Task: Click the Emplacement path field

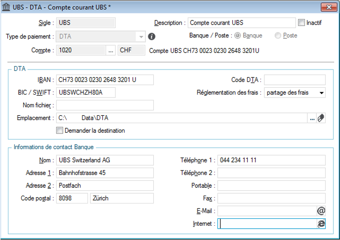Action: click(182, 118)
